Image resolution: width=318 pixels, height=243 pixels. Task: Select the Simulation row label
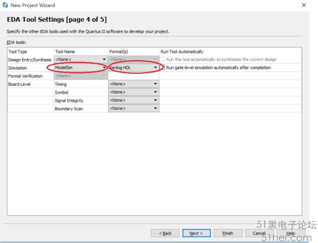(18, 68)
